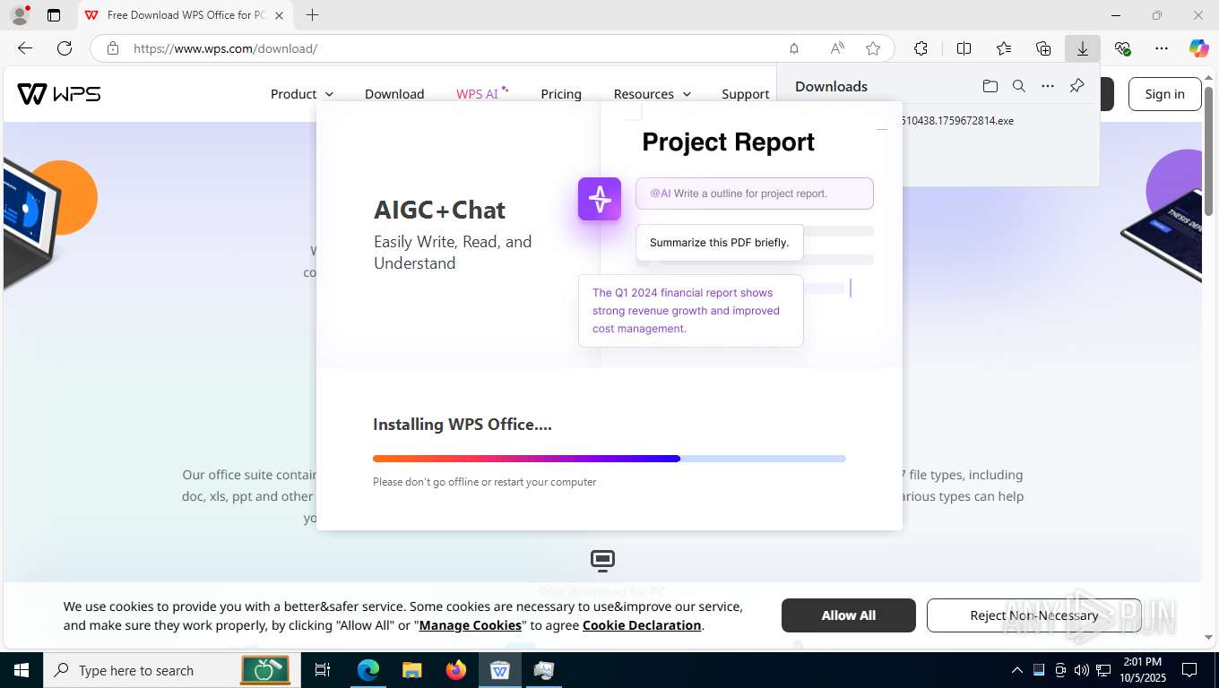1219x688 pixels.
Task: Open the Collections icon
Action: (1043, 48)
